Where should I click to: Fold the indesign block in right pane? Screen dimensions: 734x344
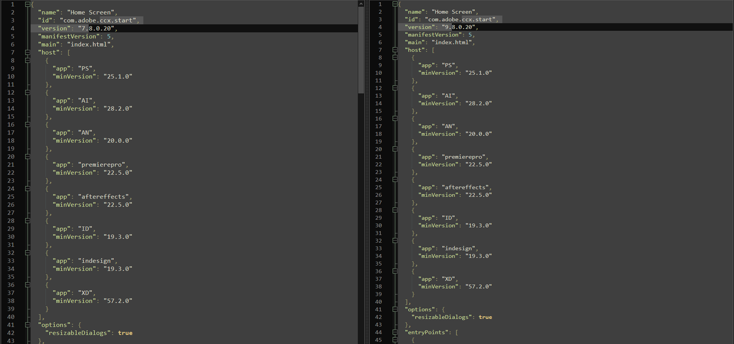pos(394,241)
